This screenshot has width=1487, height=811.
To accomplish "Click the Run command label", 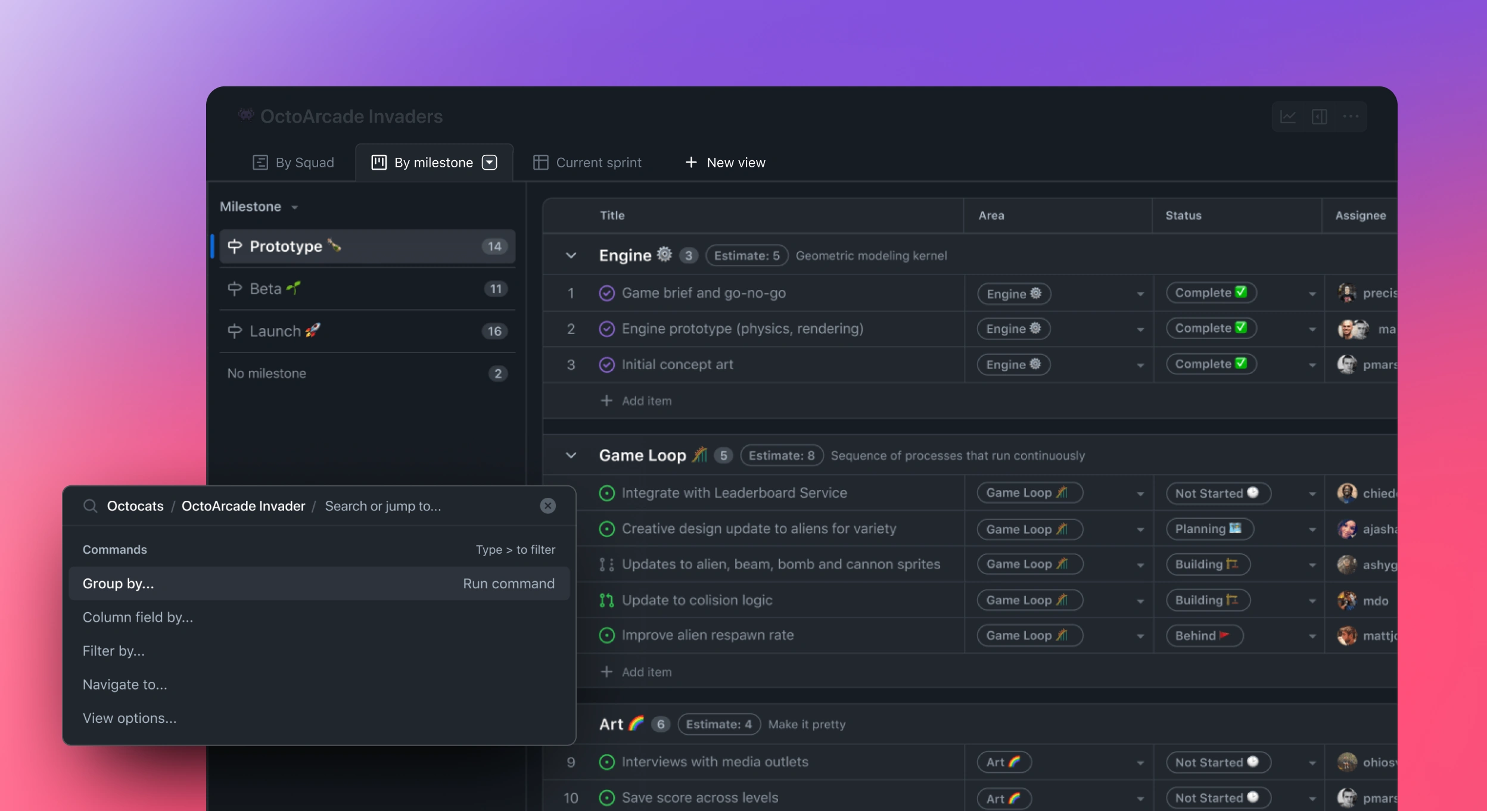I will tap(509, 584).
